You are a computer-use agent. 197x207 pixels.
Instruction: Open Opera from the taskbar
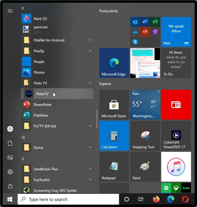[185, 199]
